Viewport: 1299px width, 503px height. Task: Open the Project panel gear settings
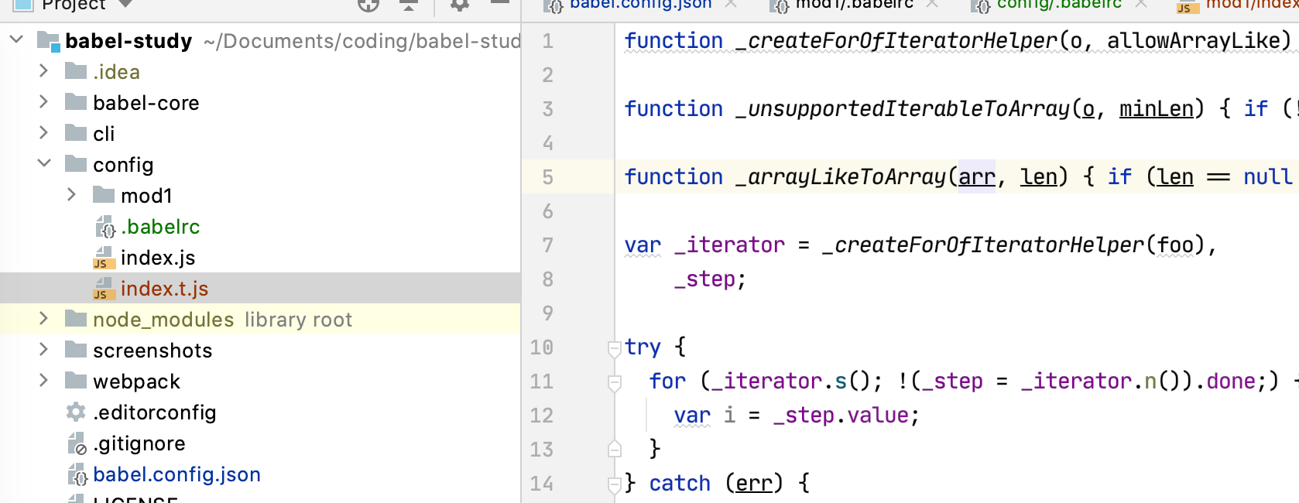pos(460,5)
